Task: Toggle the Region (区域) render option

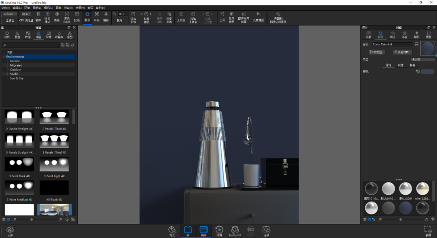Action: point(77,17)
